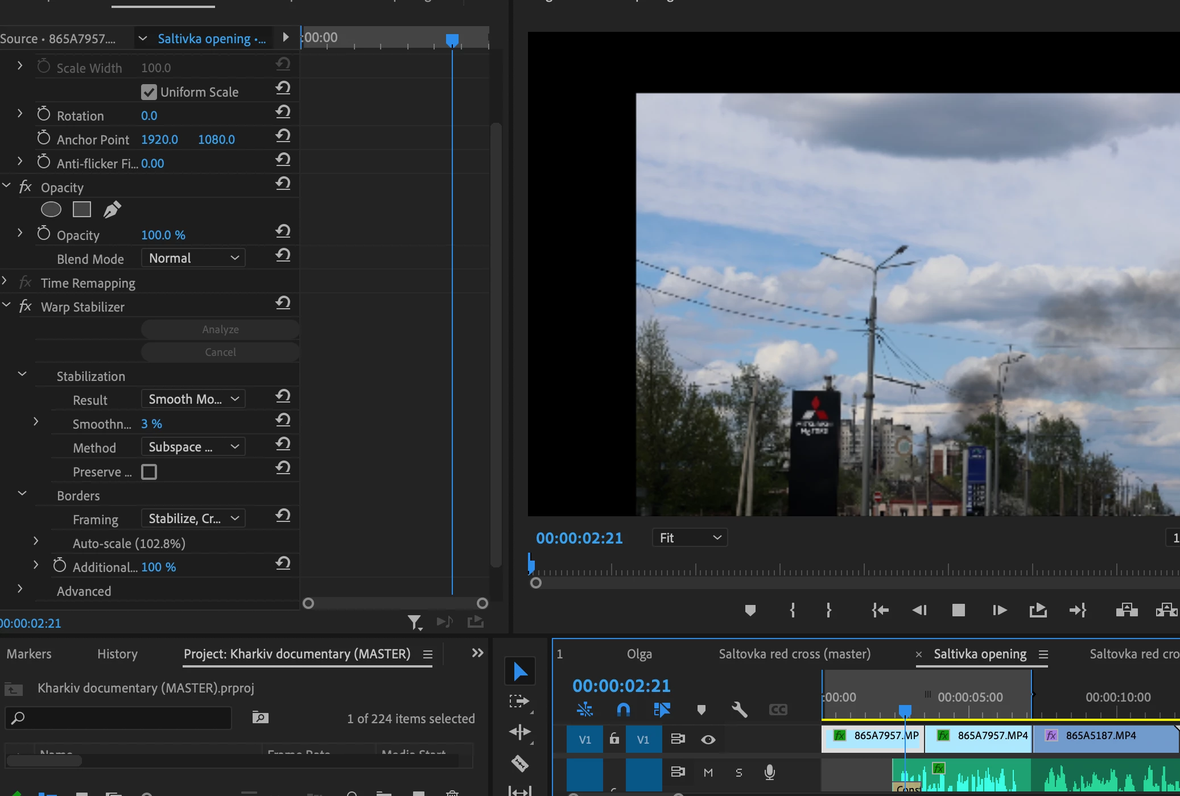Open the Blend Mode dropdown

193,258
